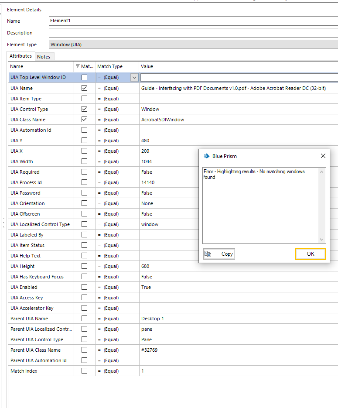Click into the Description text field

(193, 33)
